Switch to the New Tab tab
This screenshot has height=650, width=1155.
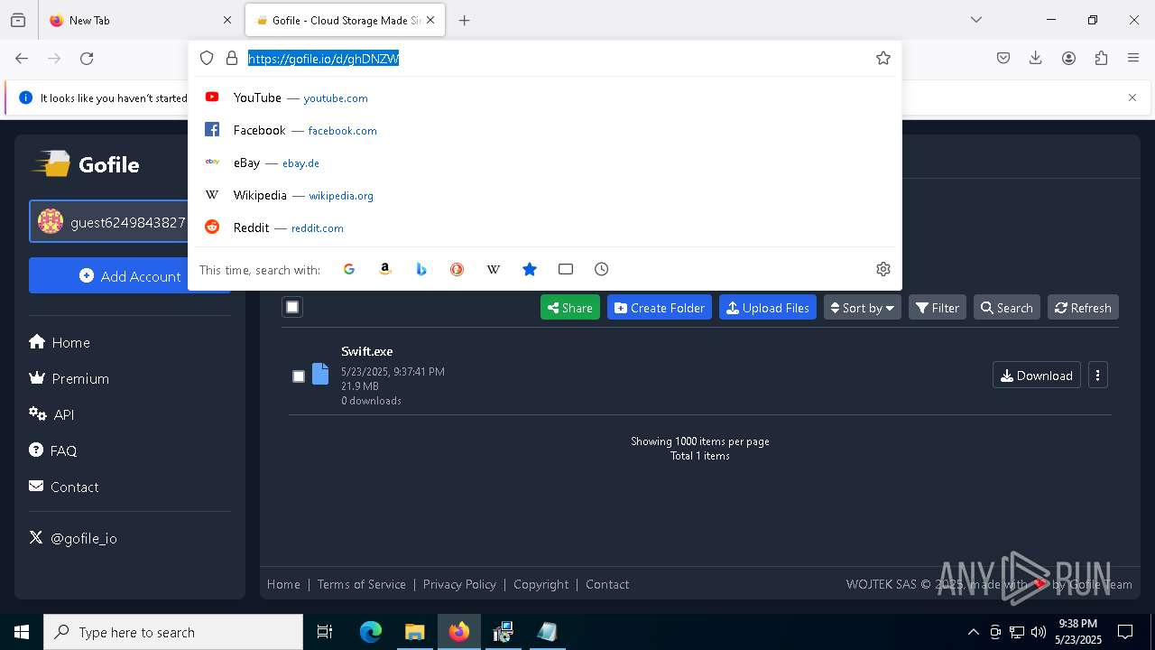click(140, 20)
